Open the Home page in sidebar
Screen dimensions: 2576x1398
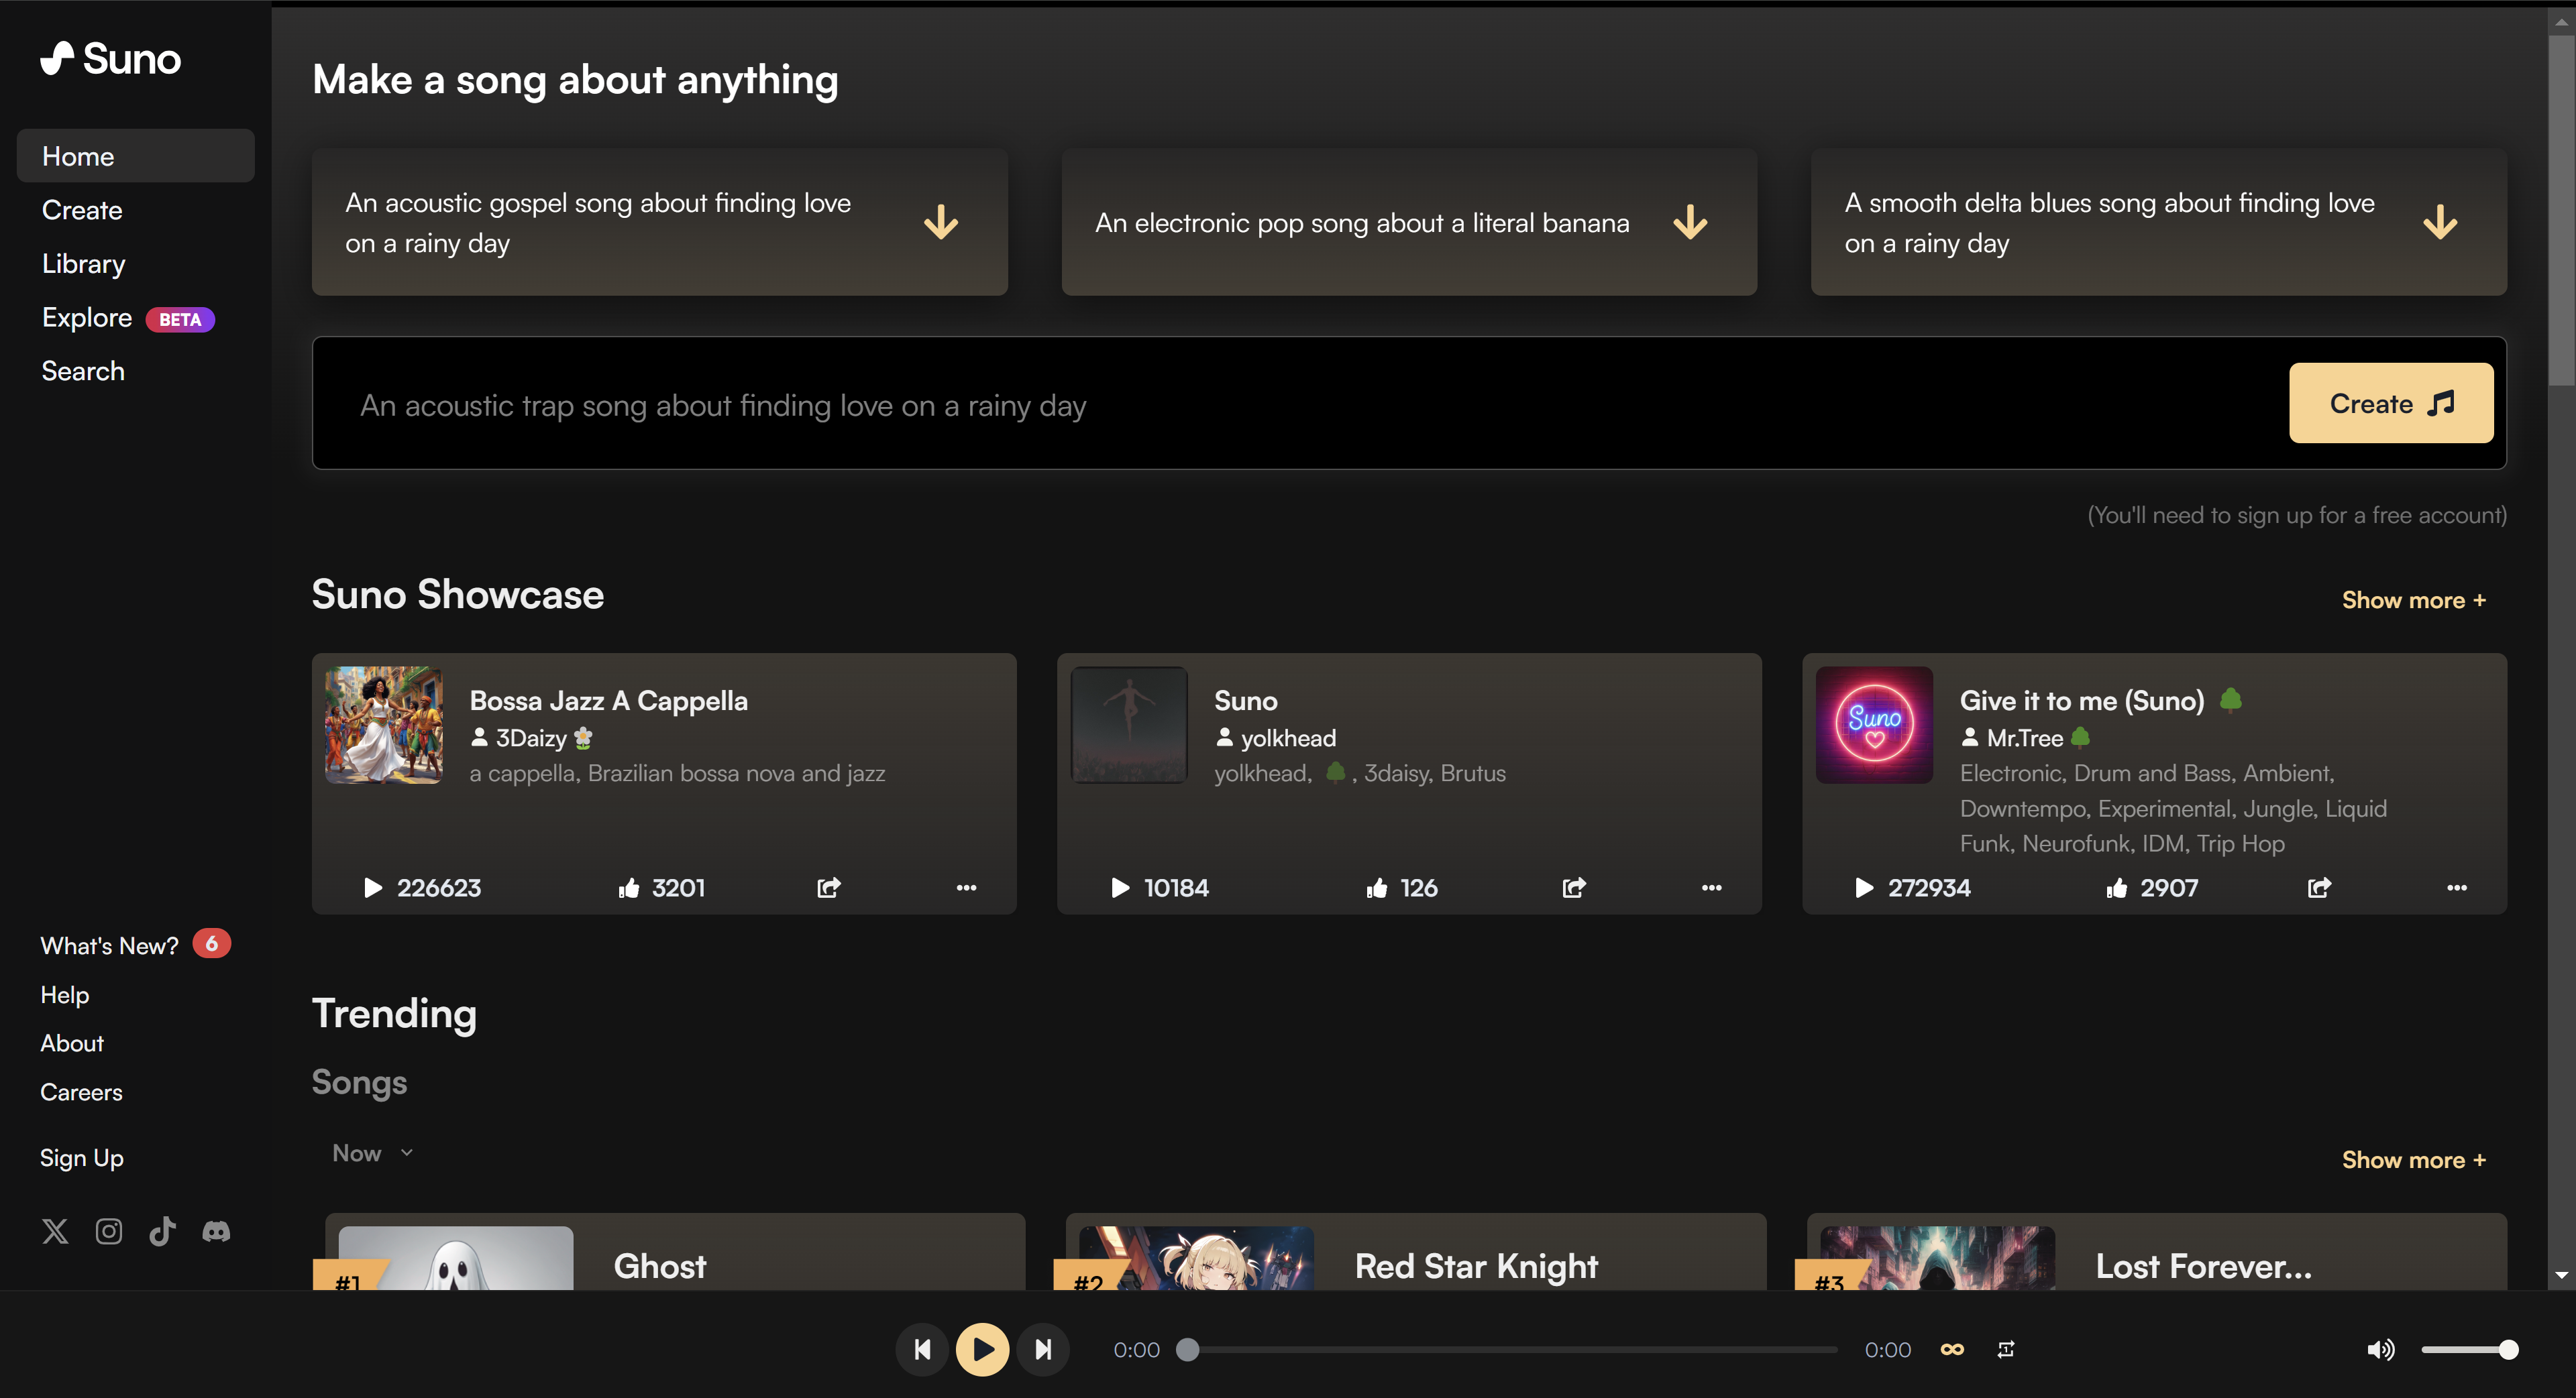pos(135,156)
